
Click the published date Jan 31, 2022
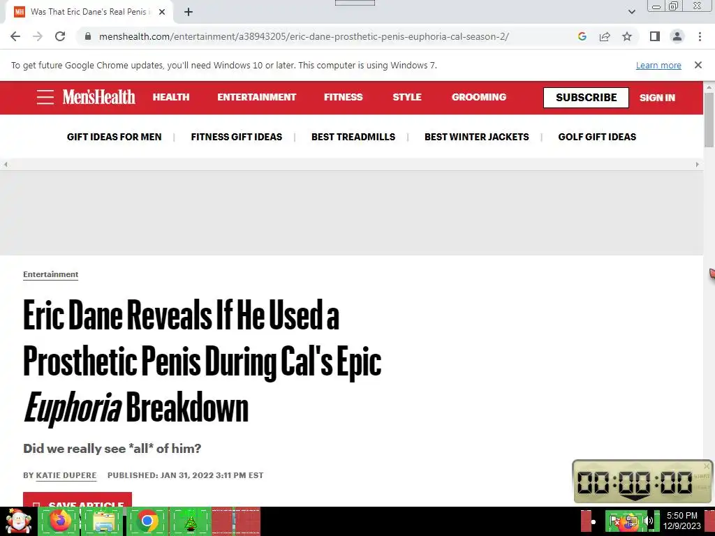pos(187,475)
